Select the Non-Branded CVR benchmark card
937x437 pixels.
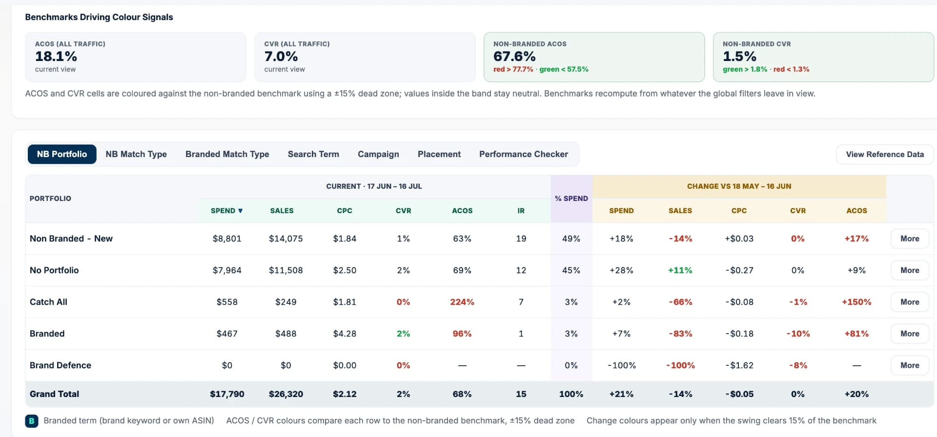823,57
